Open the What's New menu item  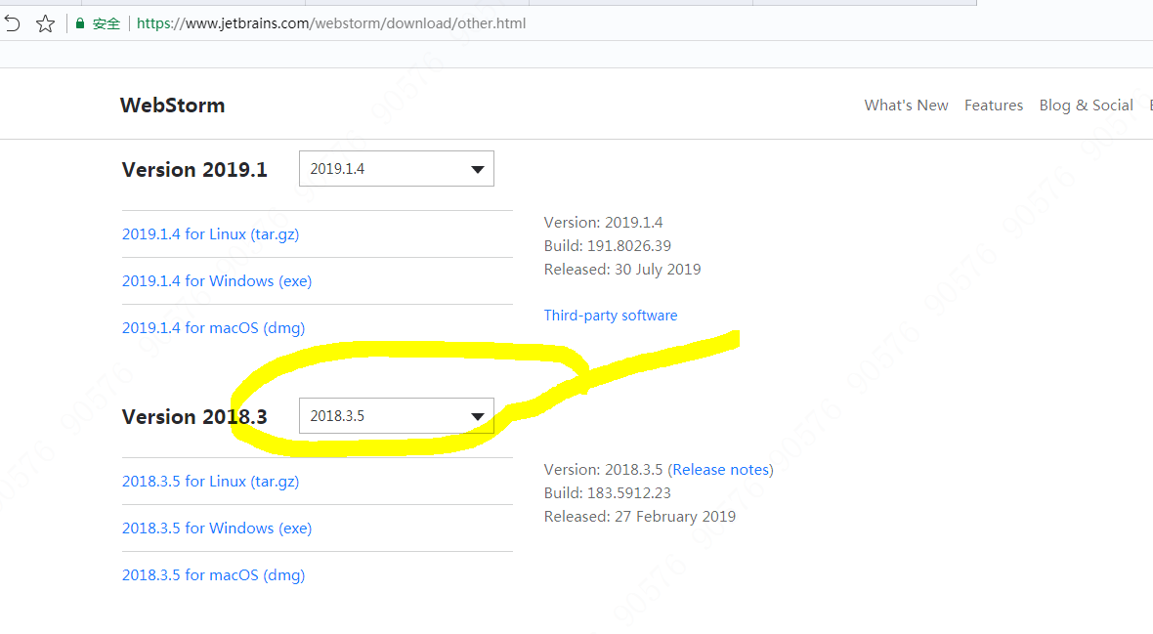coord(906,106)
